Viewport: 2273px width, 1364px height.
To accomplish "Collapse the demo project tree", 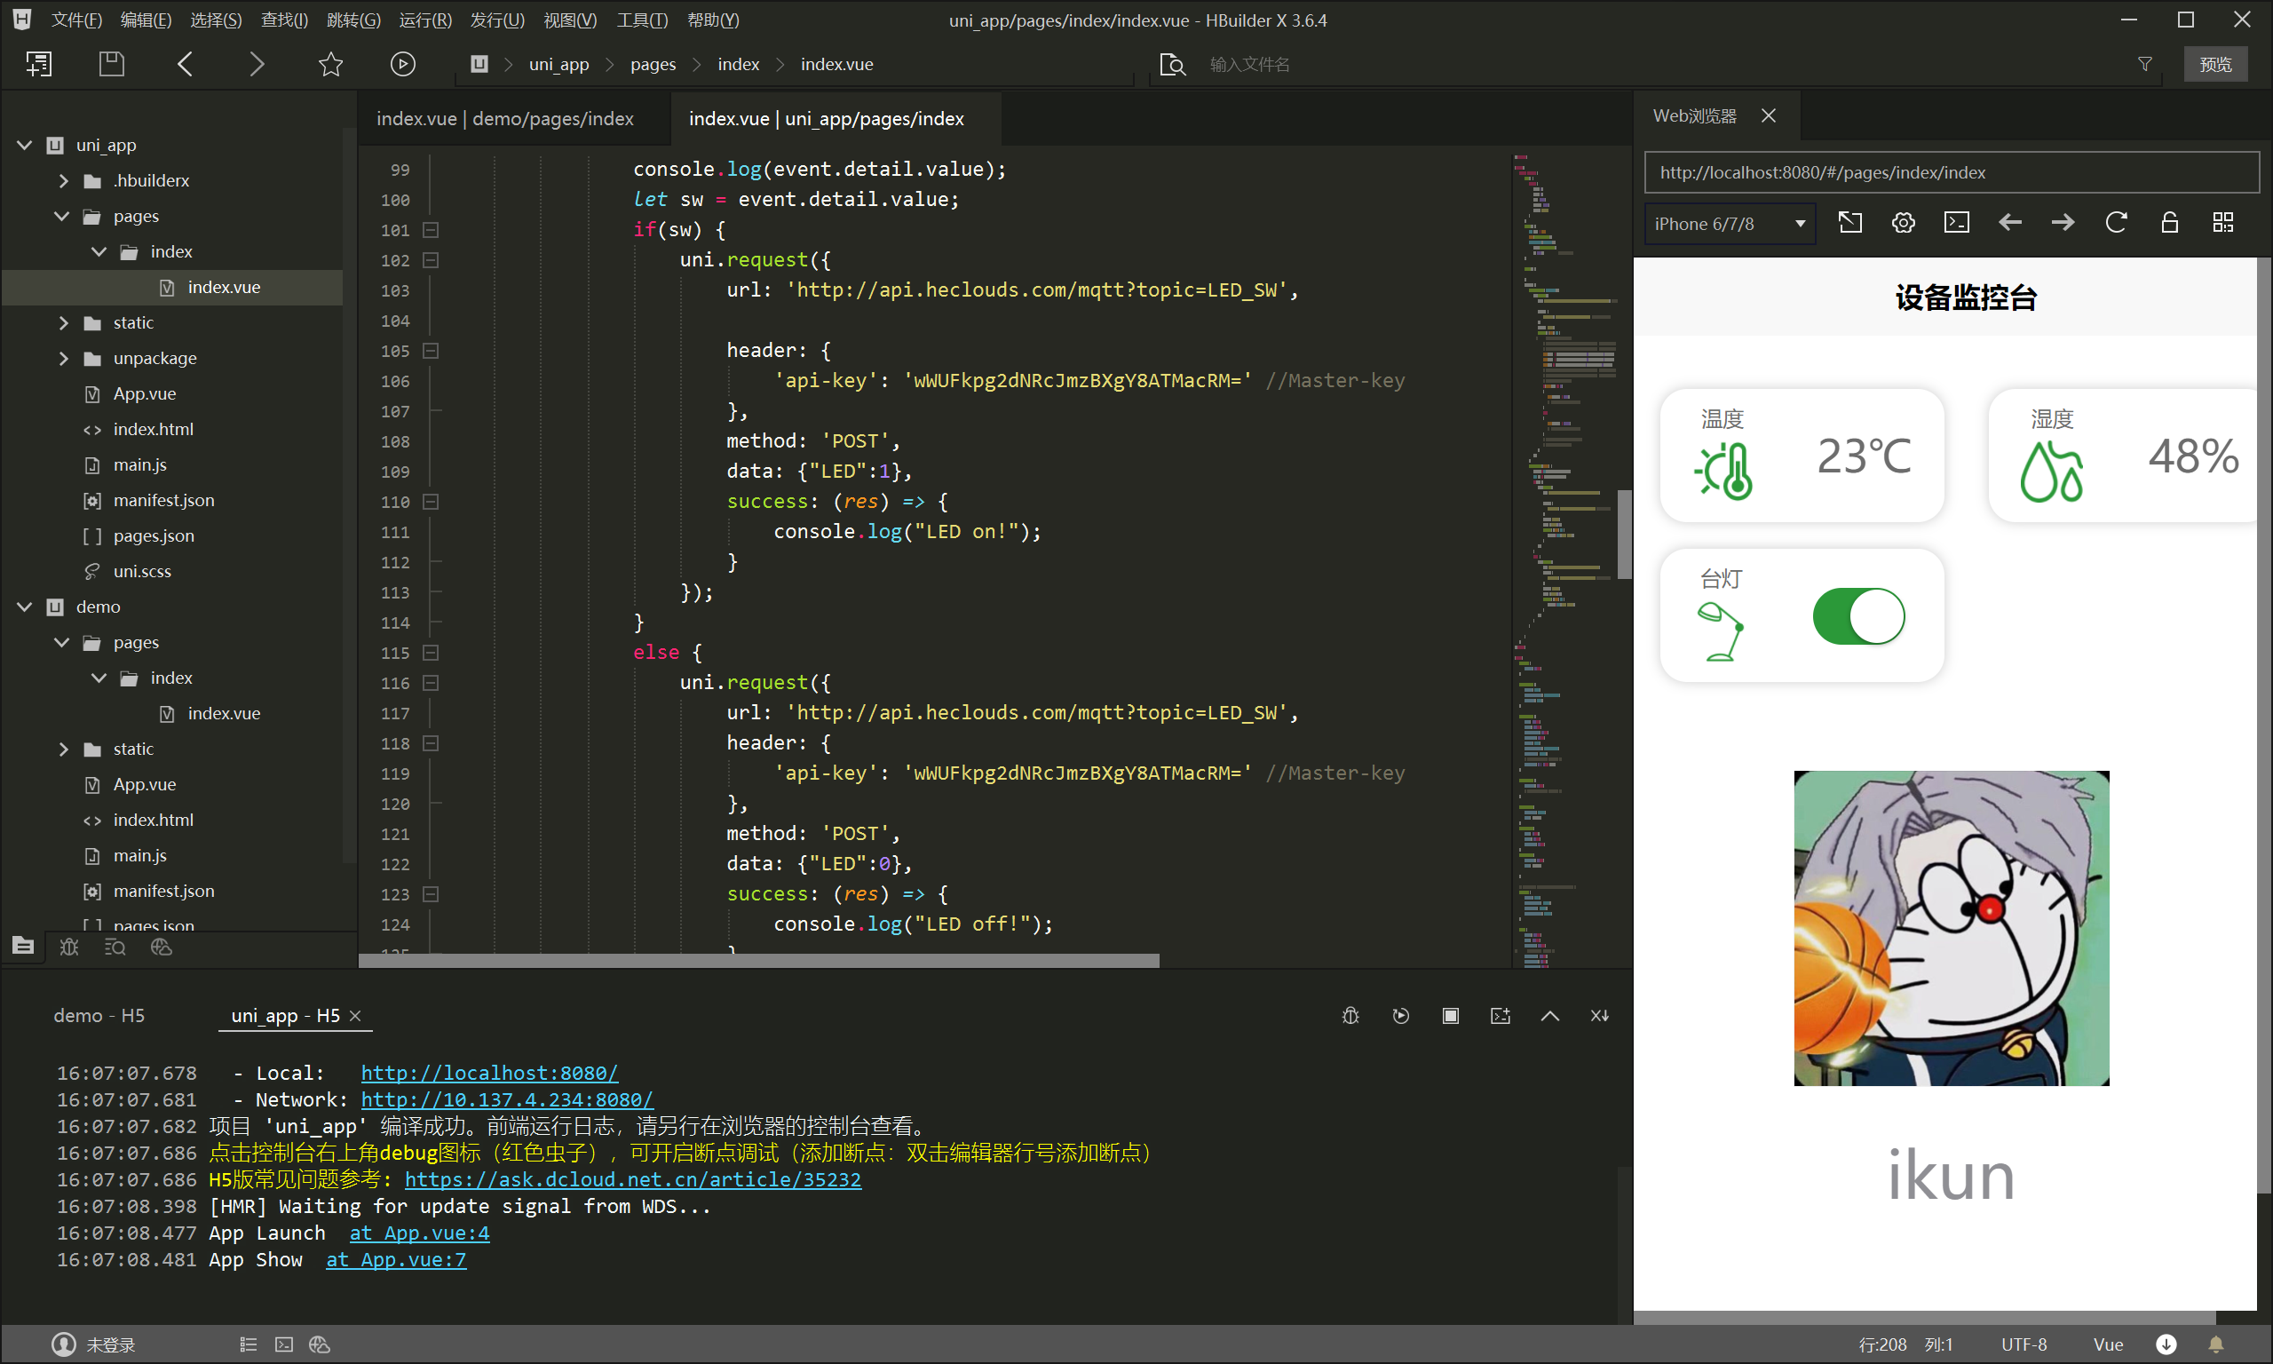I will (25, 607).
